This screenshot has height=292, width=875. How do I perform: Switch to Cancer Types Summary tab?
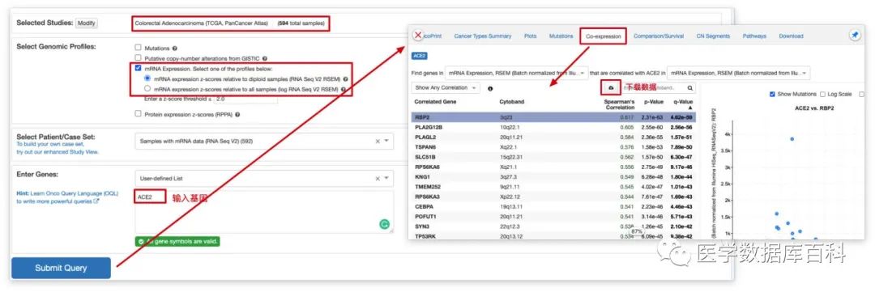pos(483,36)
